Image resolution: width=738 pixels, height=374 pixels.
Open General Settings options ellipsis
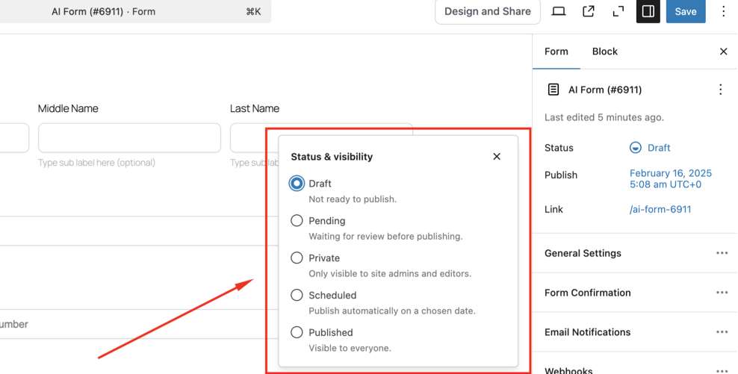(x=722, y=253)
